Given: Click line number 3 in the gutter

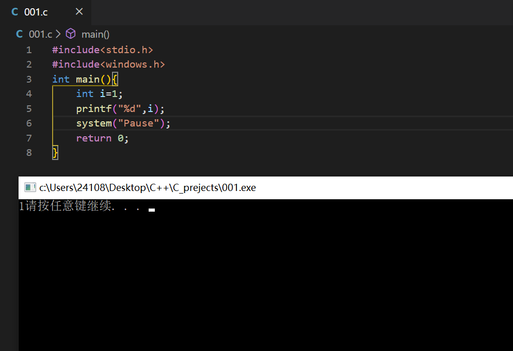Looking at the screenshot, I should coord(29,79).
